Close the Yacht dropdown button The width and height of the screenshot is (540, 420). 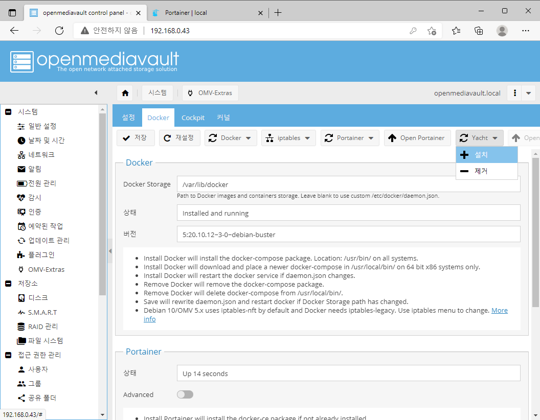(479, 138)
